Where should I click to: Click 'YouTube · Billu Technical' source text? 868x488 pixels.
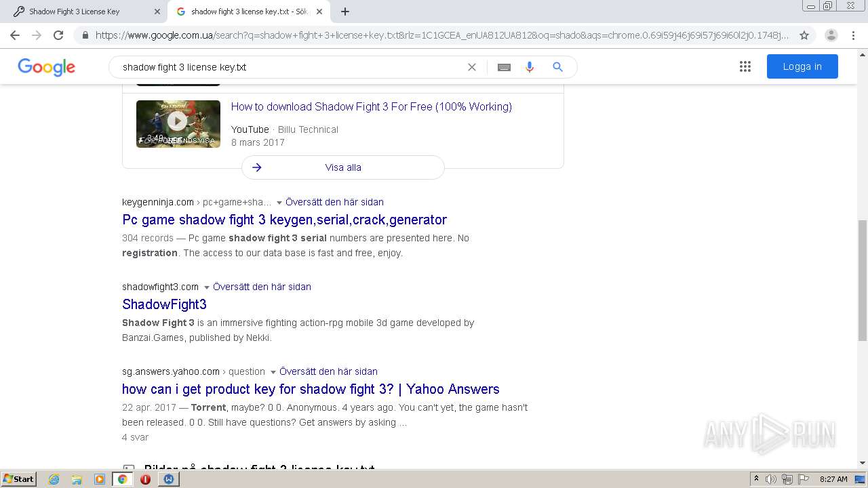pyautogui.click(x=284, y=129)
